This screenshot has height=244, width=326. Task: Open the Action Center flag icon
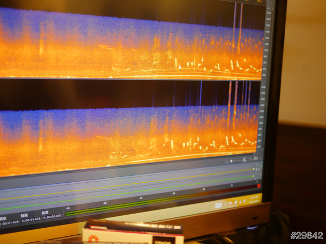click(x=231, y=203)
